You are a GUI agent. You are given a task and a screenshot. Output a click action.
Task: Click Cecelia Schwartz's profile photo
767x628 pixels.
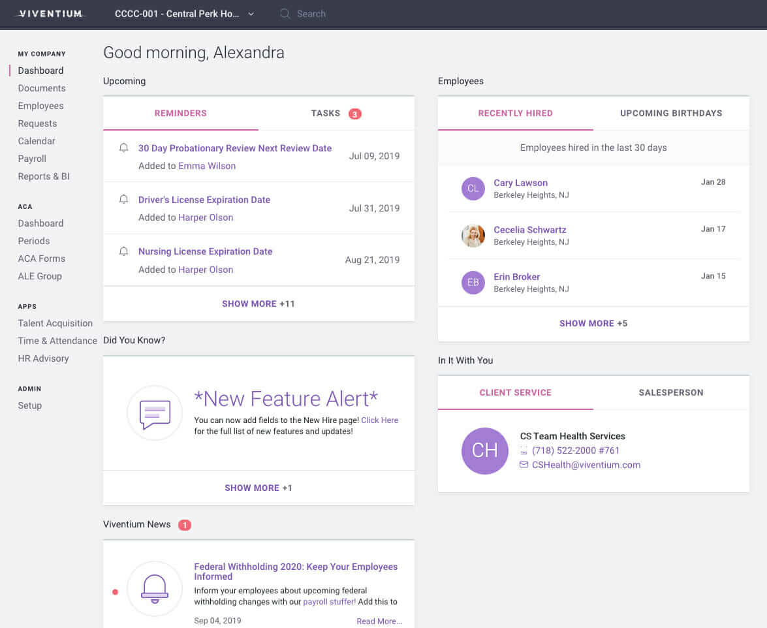tap(473, 236)
